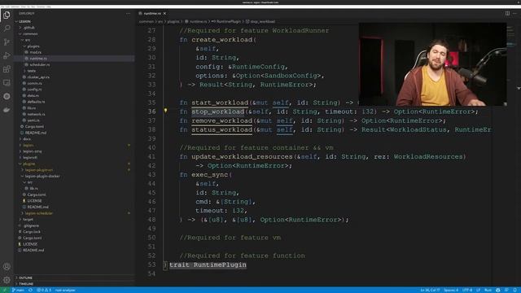Viewport: 521px width, 293px height.
Task: Collapse the LEGION root folder
Action: click(x=23, y=21)
